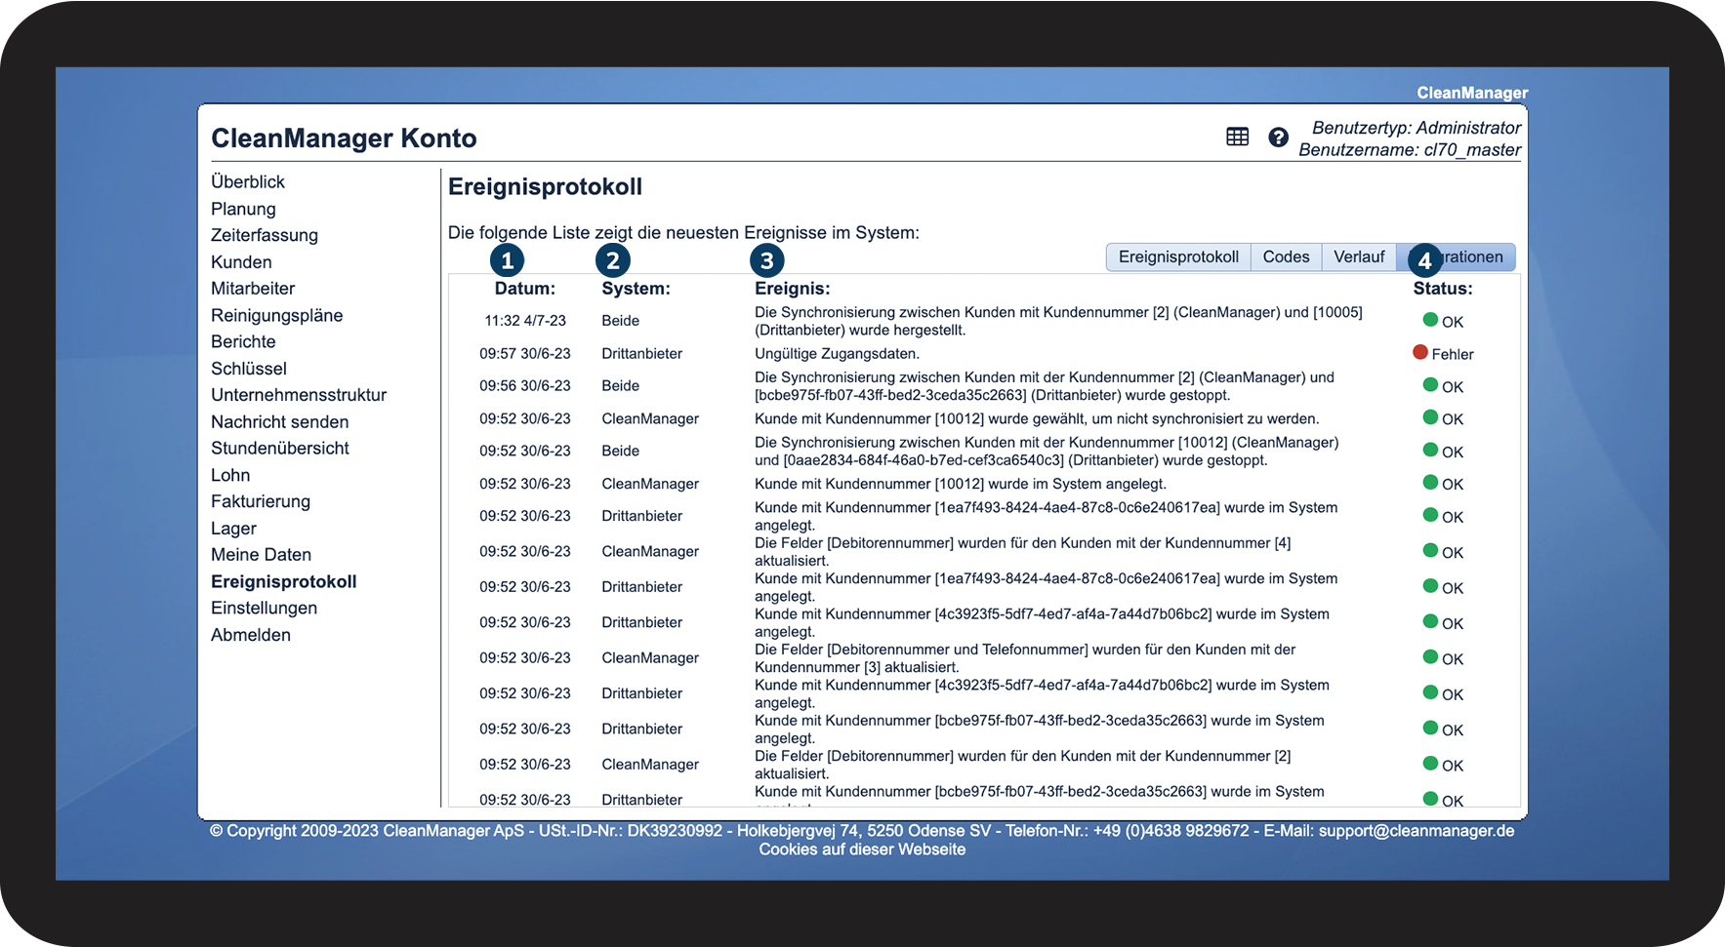Viewport: 1725px width, 947px height.
Task: Open the Verlauf tab
Action: [x=1359, y=256]
